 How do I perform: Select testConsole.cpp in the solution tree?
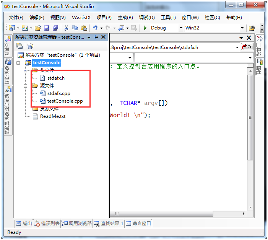[65, 101]
